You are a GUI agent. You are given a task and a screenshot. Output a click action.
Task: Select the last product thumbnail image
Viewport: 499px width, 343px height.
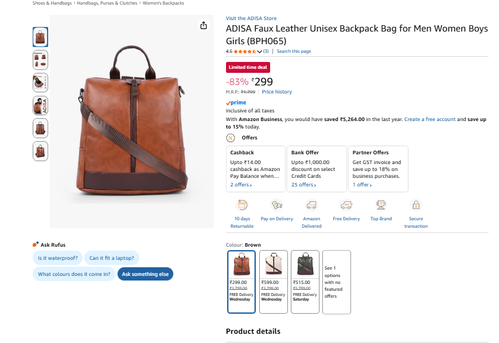coord(40,151)
